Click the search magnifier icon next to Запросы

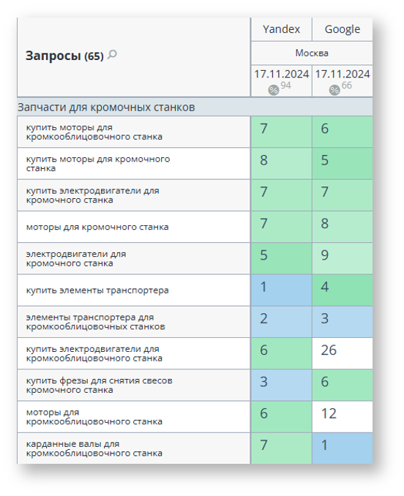click(112, 55)
